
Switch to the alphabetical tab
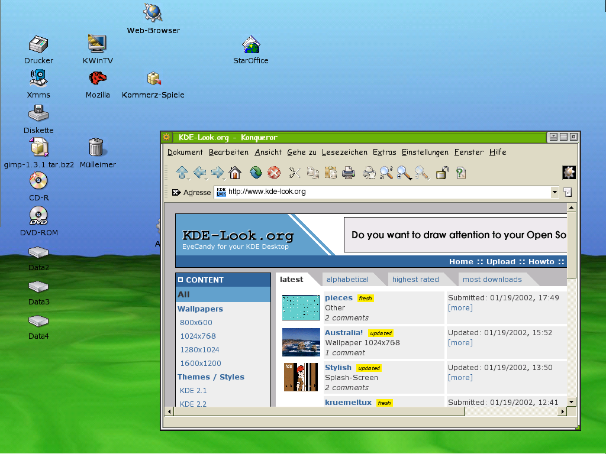[x=347, y=280]
